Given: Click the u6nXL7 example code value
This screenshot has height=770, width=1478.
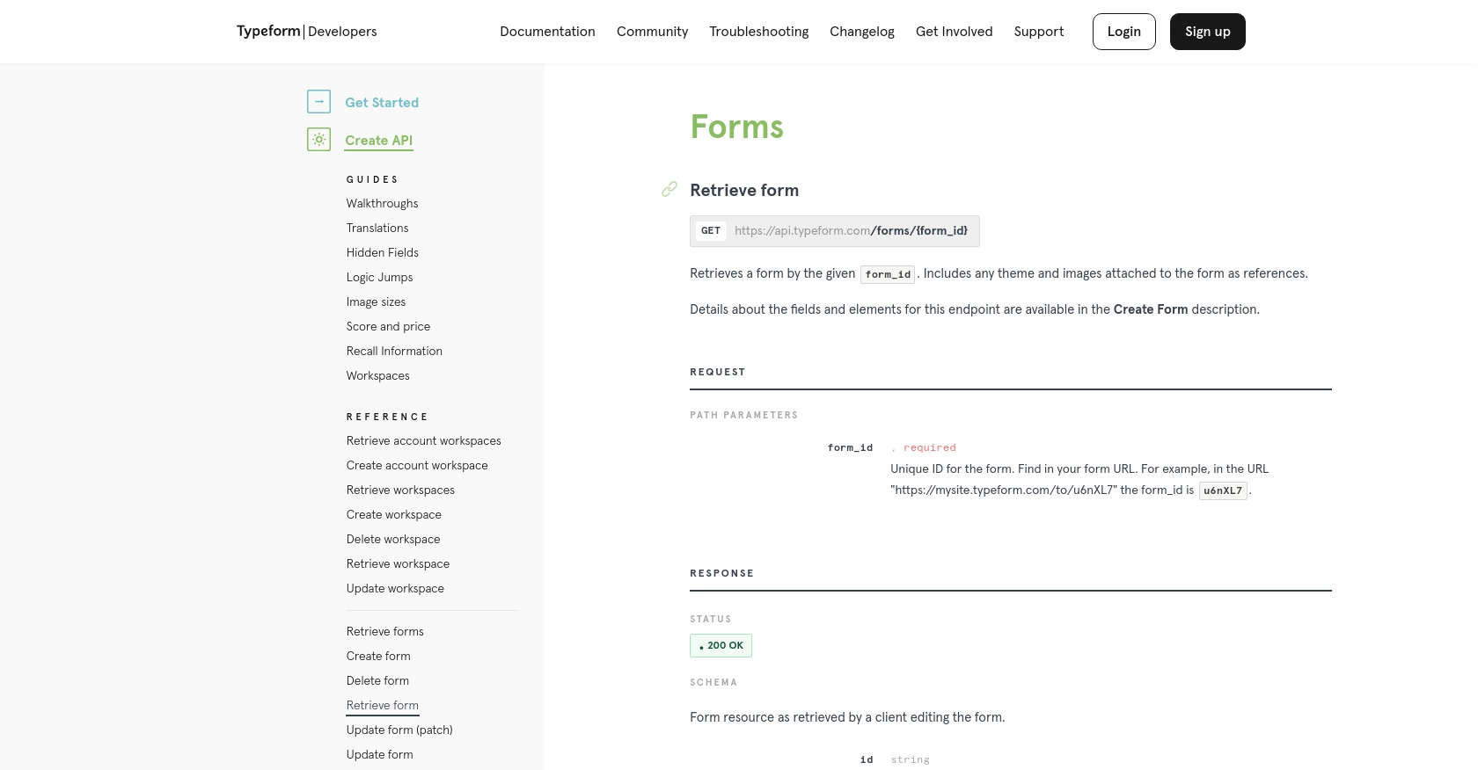Looking at the screenshot, I should point(1223,490).
